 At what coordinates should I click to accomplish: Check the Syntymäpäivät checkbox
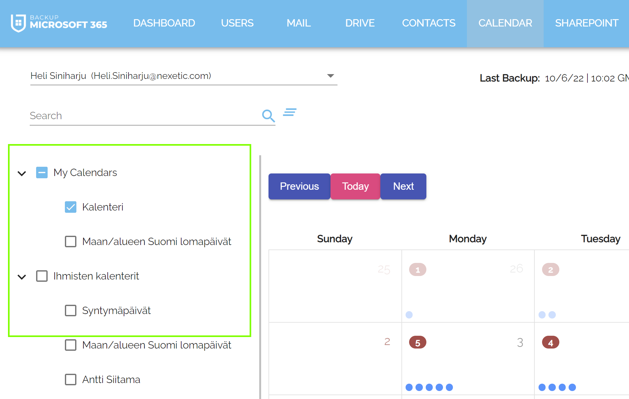pyautogui.click(x=71, y=311)
